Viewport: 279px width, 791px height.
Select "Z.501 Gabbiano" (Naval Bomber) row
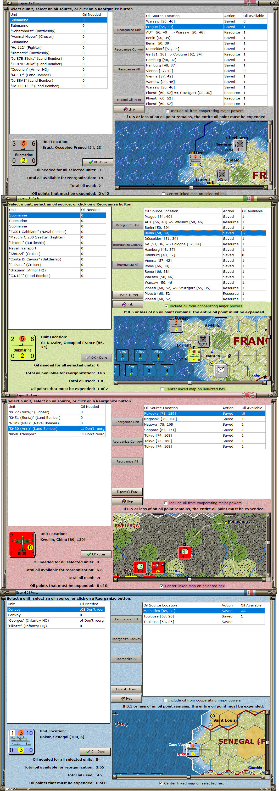[x=57, y=232]
